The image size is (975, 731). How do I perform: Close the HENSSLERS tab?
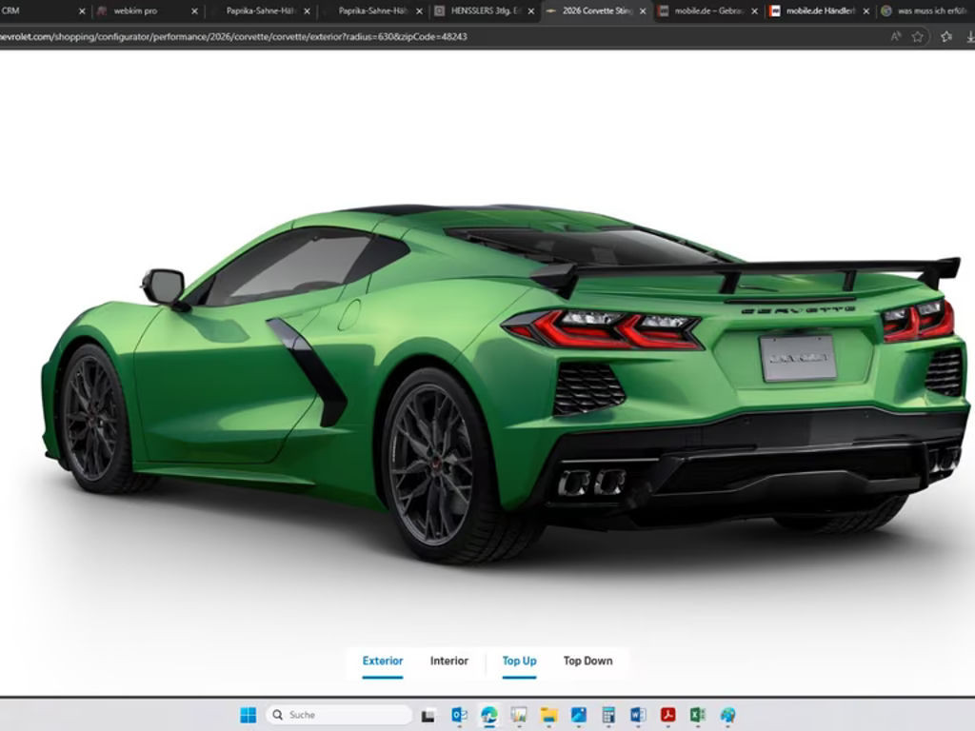click(531, 11)
